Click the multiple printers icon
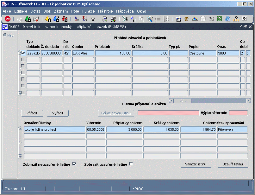 click(113, 19)
